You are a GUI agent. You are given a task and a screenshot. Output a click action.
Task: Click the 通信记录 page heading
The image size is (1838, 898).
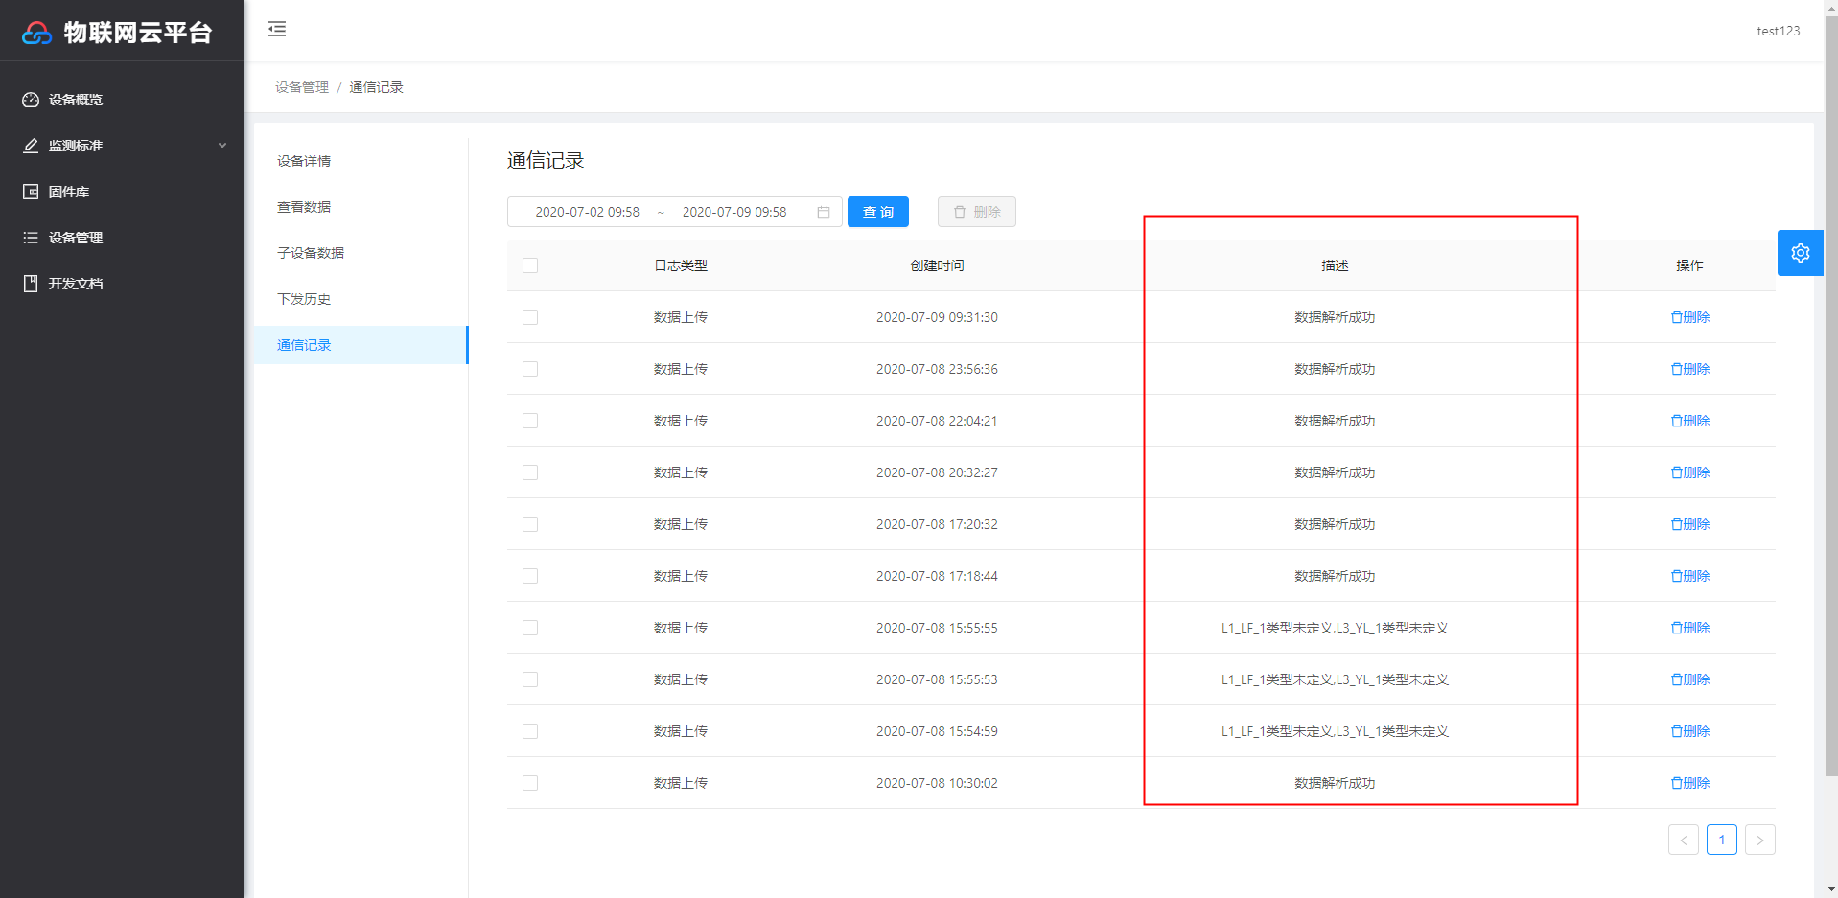click(x=546, y=160)
